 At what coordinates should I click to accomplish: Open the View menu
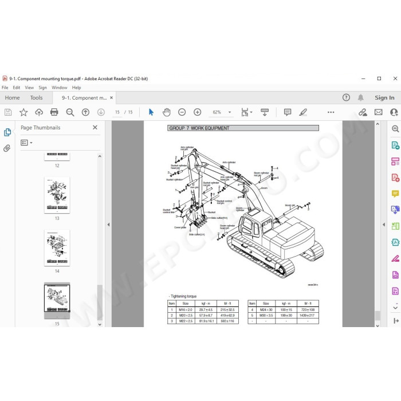click(x=29, y=88)
